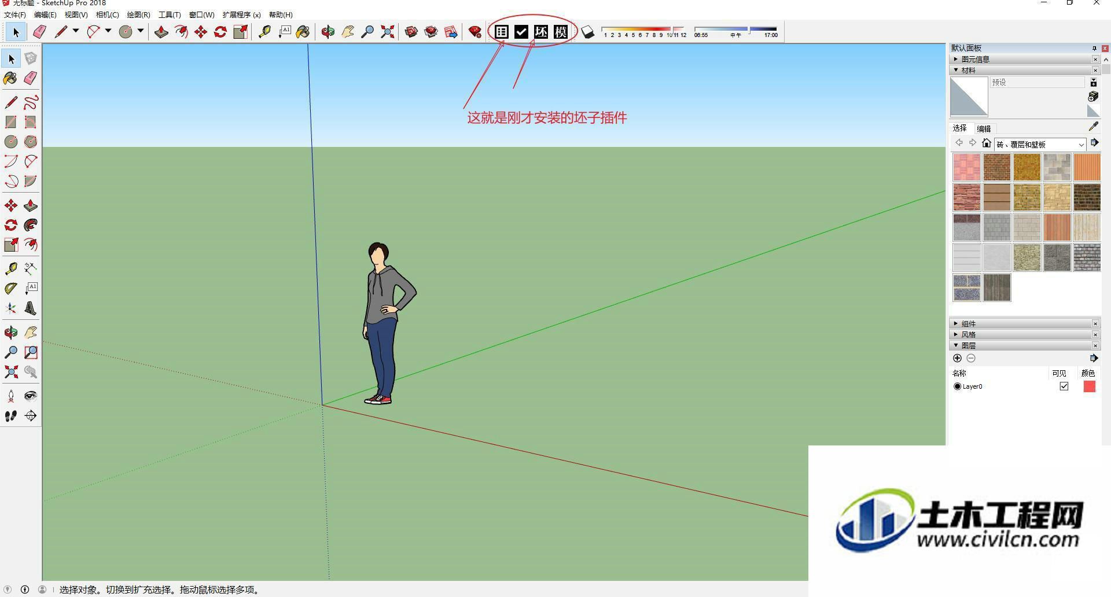
Task: Pick the material sample eyedropper
Action: click(x=1093, y=127)
